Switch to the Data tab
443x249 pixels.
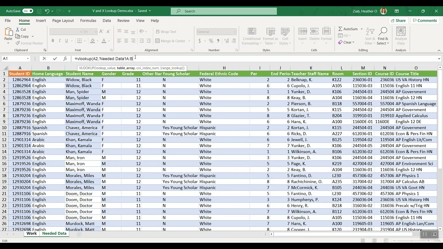tap(107, 21)
